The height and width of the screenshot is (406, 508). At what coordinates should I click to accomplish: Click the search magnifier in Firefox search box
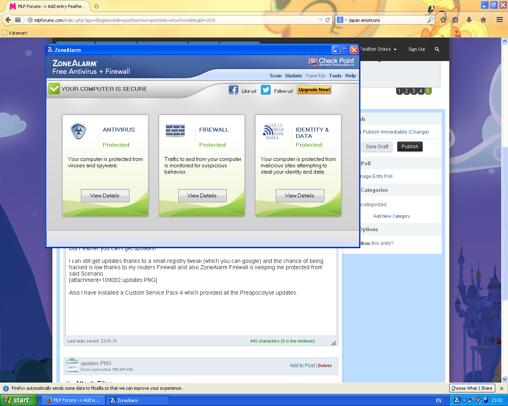pyautogui.click(x=431, y=20)
